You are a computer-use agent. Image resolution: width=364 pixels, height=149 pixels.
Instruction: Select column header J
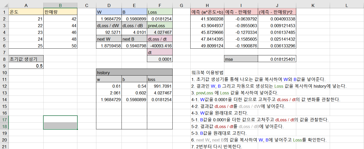point(277,5)
